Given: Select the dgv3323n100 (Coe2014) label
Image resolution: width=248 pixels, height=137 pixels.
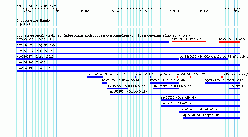Looking at the screenshot, I should 34,51.
